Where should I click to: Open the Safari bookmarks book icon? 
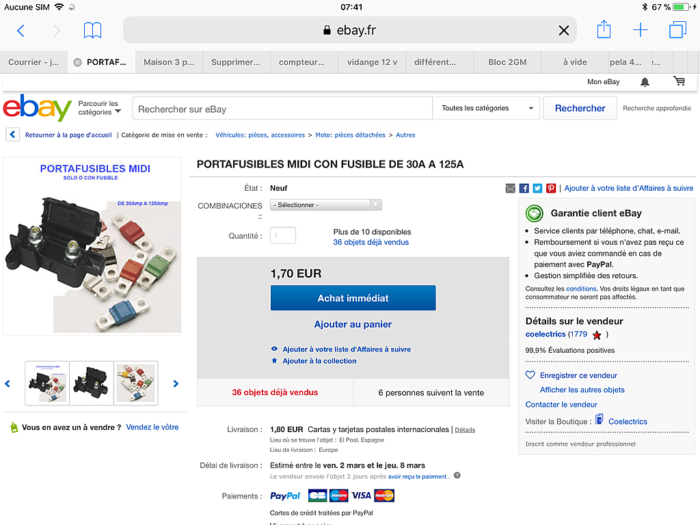coord(92,30)
